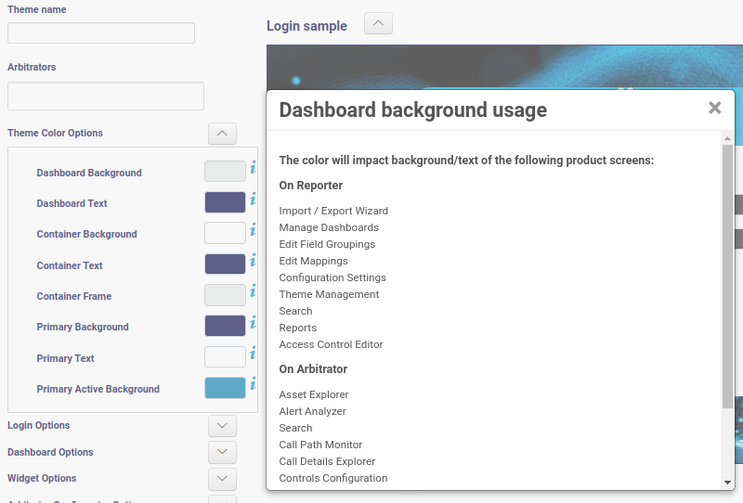Click info icon next to Dashboard Background
This screenshot has width=743, height=503.
coord(253,168)
